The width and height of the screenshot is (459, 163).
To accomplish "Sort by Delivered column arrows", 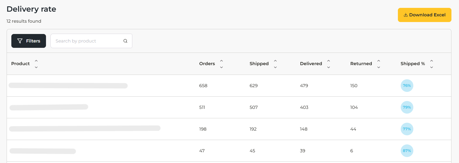I will coord(329,64).
